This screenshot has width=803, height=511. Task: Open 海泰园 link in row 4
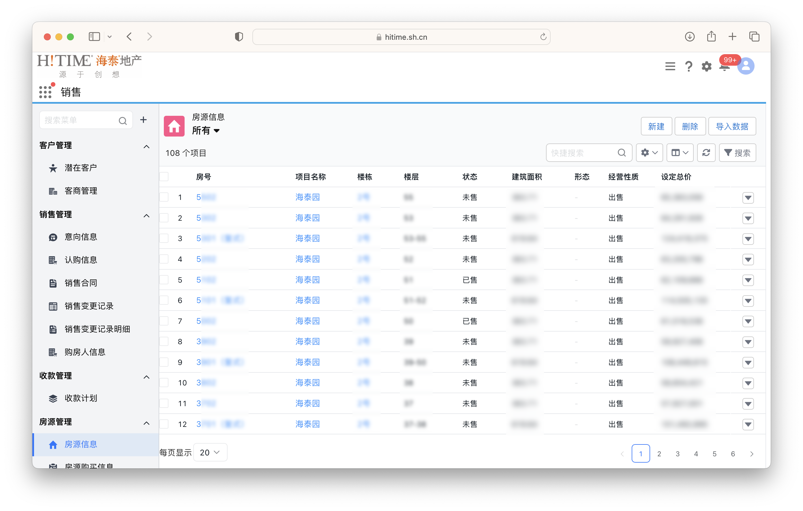[307, 259]
